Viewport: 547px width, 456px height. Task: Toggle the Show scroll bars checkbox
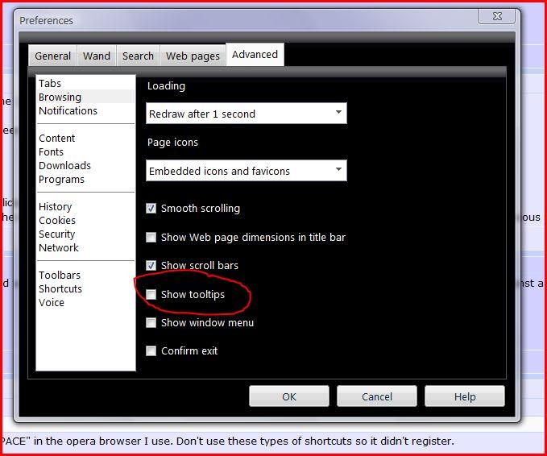pyautogui.click(x=151, y=266)
